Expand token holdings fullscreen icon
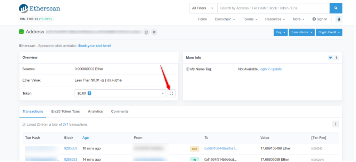 171,93
